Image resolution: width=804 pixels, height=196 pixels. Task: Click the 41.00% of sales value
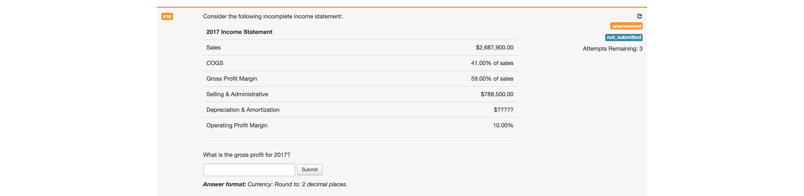(492, 63)
